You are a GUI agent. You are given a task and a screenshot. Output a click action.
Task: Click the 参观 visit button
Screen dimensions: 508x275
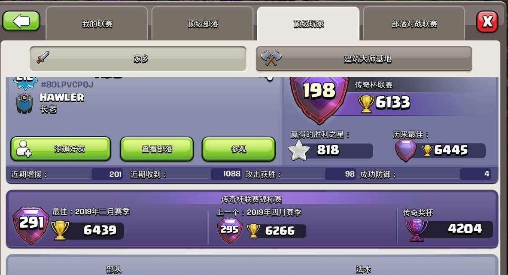239,149
